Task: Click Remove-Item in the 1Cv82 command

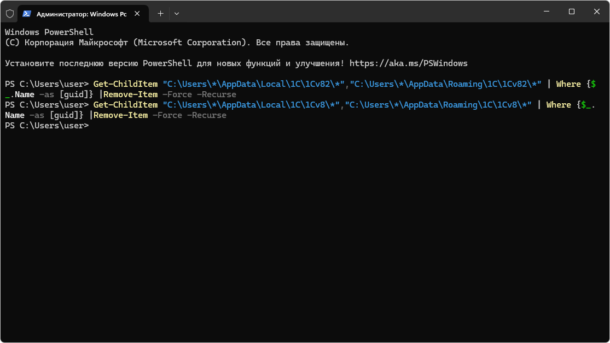Action: tap(130, 94)
